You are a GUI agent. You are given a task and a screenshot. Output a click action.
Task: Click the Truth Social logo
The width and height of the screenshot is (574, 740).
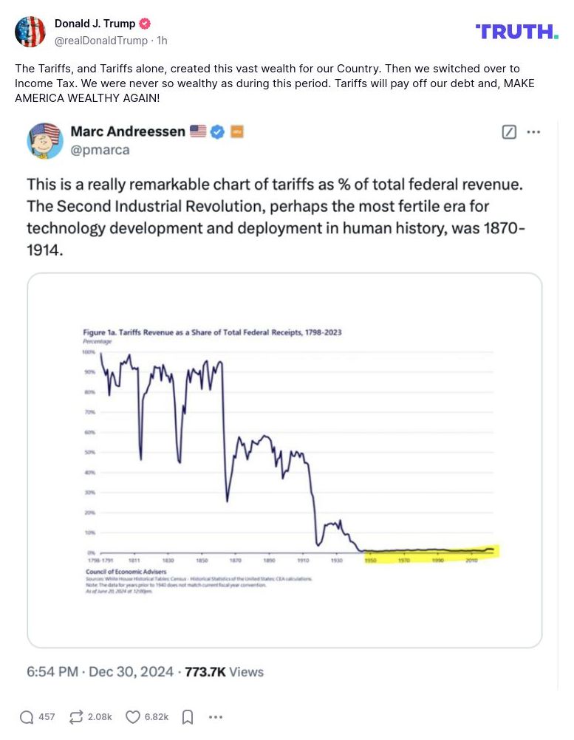516,31
